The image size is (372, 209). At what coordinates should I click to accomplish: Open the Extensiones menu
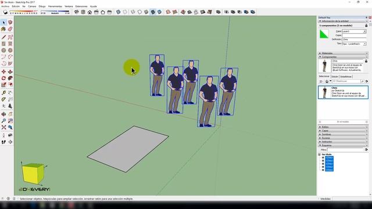81,6
